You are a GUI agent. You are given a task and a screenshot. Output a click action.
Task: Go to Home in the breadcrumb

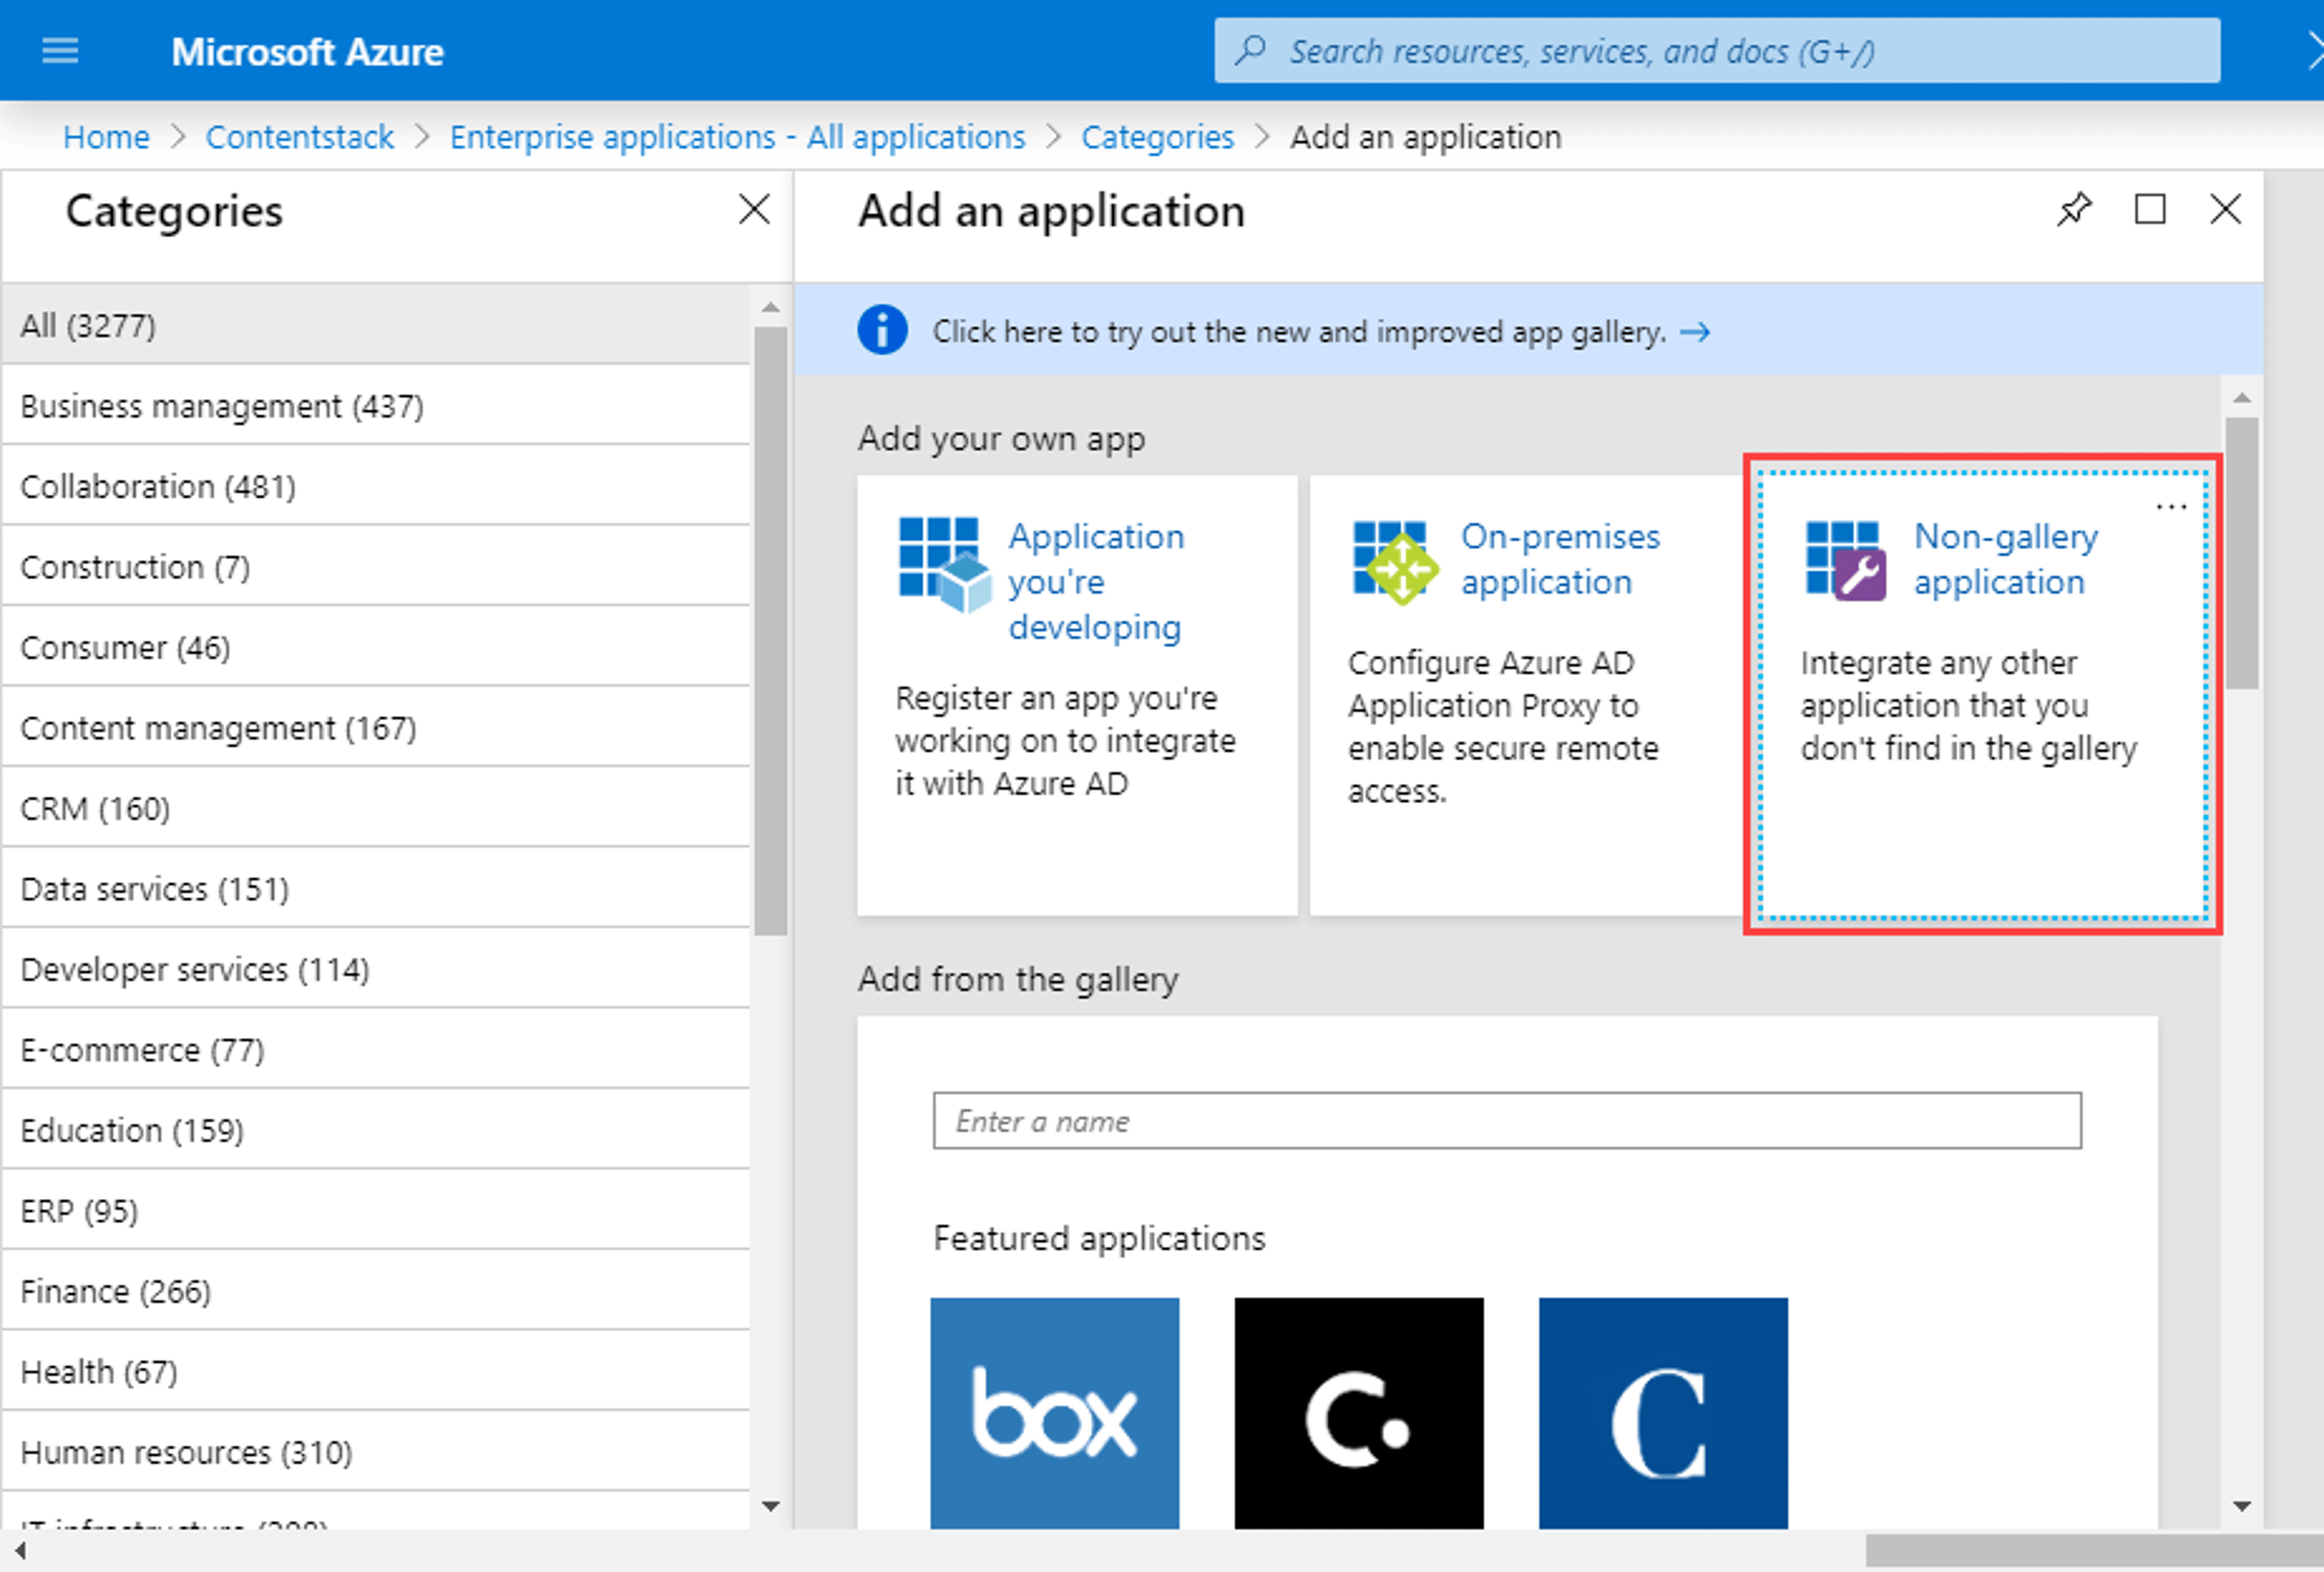point(106,137)
